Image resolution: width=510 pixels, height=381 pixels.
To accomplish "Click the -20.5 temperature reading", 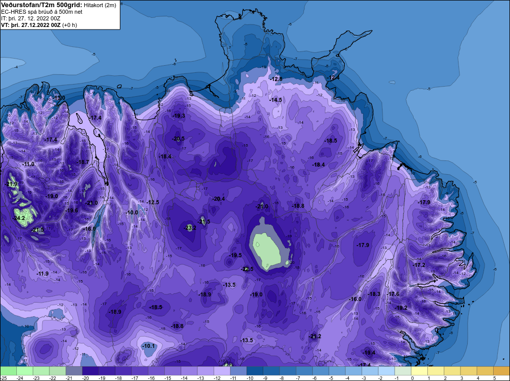I will [178, 139].
